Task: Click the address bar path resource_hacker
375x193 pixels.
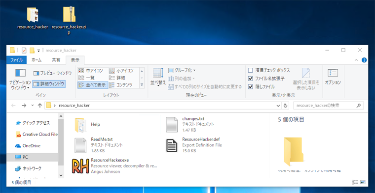Action: coord(74,106)
